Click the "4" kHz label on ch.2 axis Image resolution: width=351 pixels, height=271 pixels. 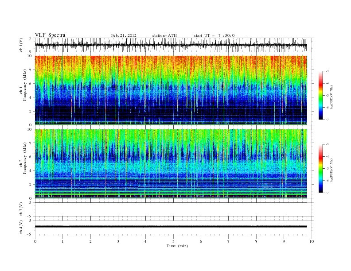click(x=31, y=170)
